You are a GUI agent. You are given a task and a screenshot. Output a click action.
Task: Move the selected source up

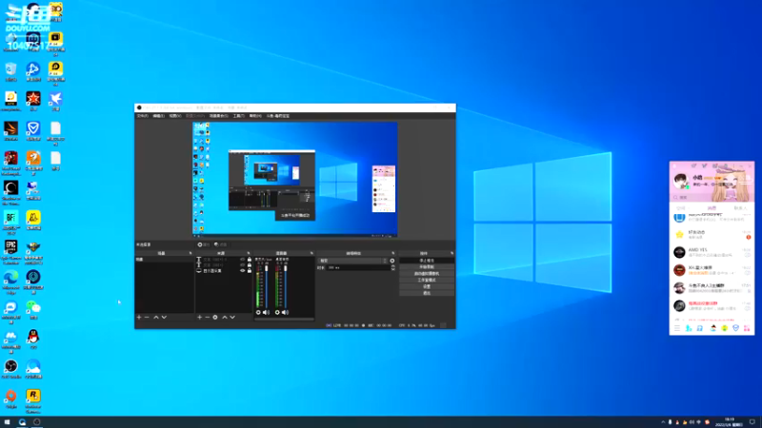click(x=225, y=318)
